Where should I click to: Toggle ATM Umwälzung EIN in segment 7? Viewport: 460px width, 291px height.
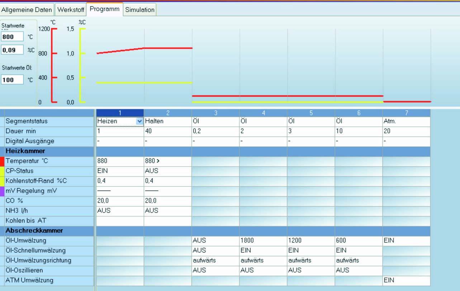pyautogui.click(x=406, y=281)
